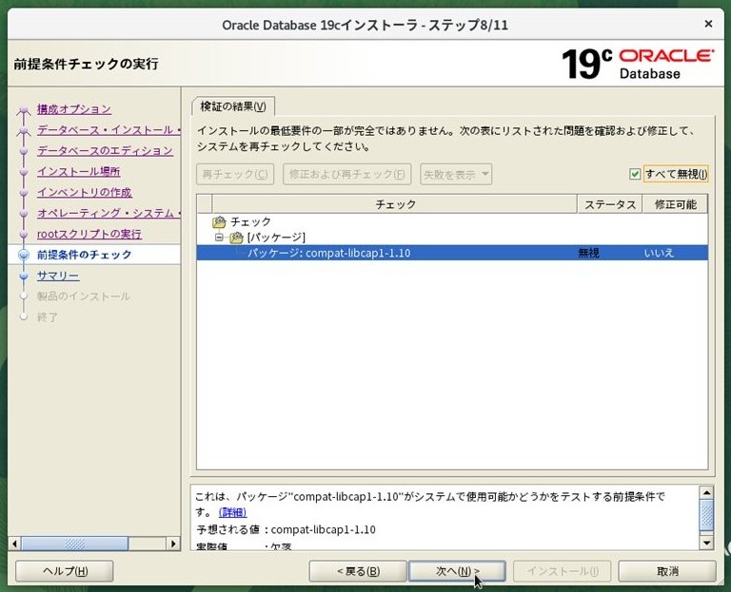
Task: Go to オペレーティング・システム step
Action: click(109, 213)
